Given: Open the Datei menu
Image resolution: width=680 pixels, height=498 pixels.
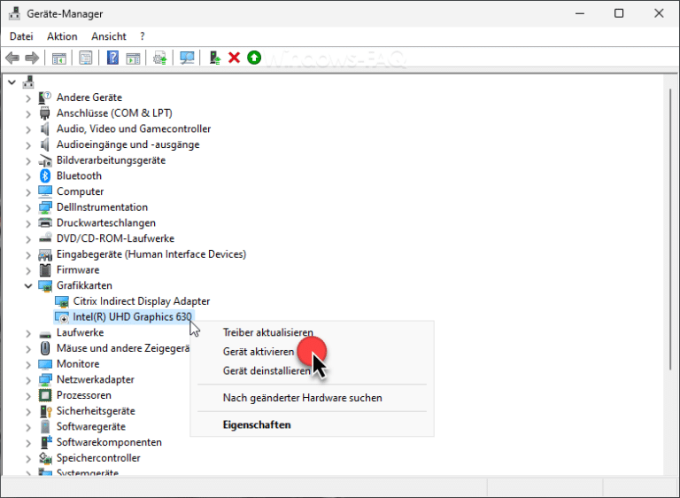Looking at the screenshot, I should tap(21, 36).
